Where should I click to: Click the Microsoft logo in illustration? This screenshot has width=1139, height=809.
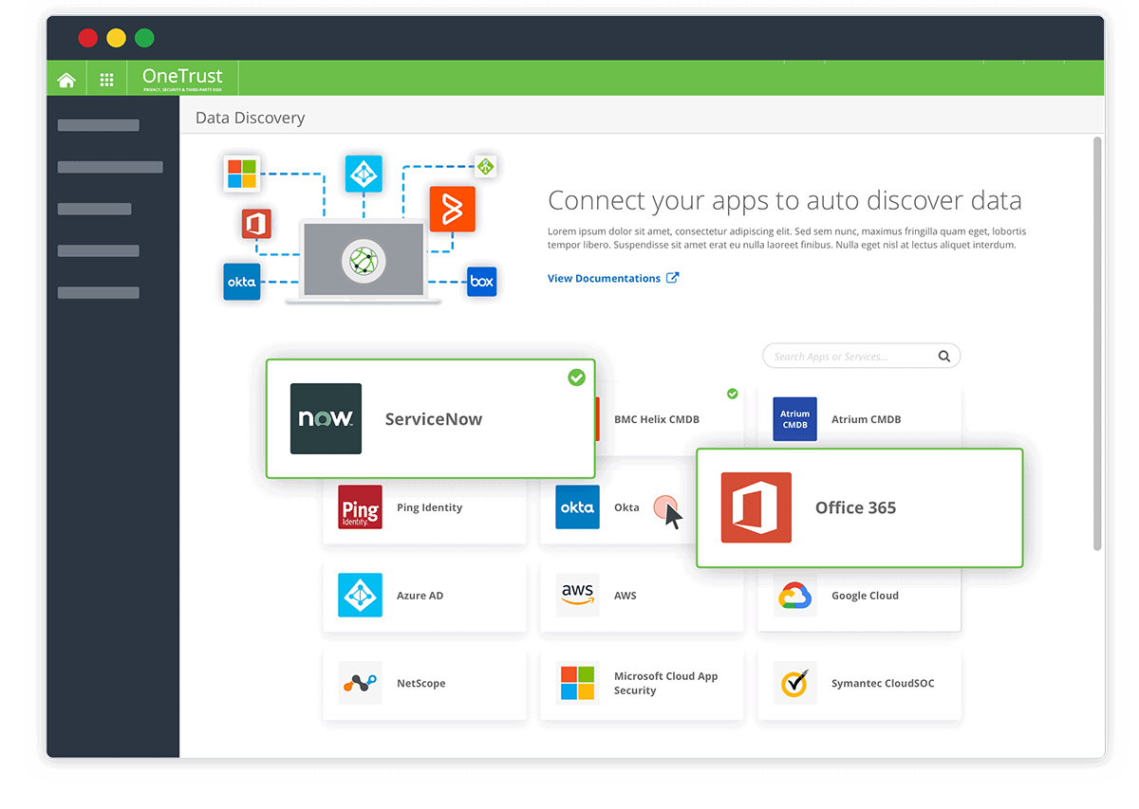(x=242, y=174)
